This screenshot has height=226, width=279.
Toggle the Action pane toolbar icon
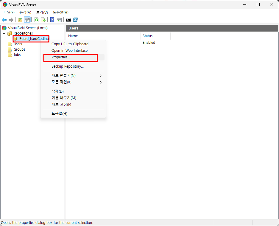click(59, 20)
